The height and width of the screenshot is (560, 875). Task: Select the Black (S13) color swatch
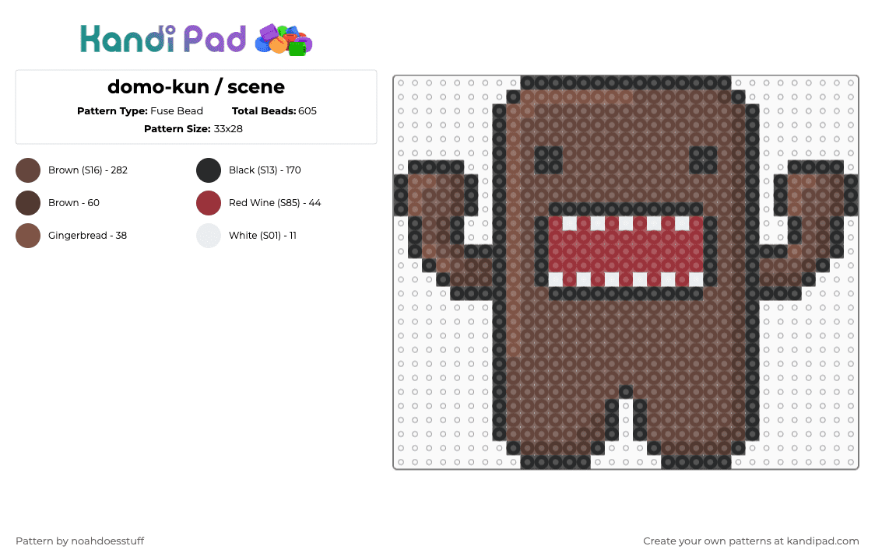click(x=209, y=170)
